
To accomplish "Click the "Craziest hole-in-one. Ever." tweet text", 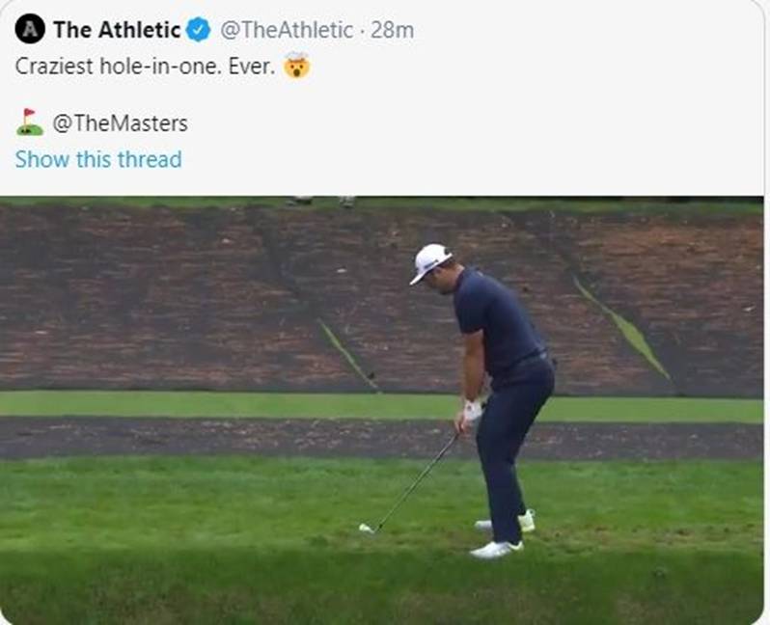I will click(x=145, y=68).
